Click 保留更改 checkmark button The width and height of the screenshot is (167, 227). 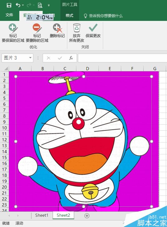tap(93, 31)
